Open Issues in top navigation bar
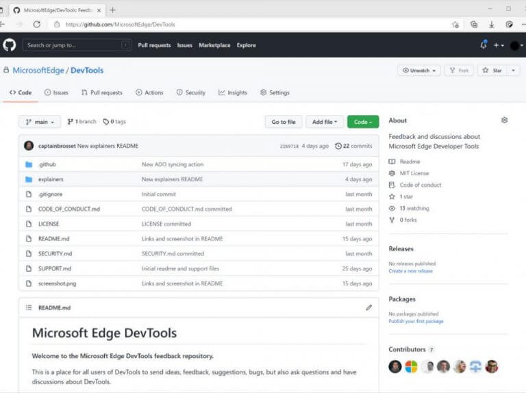Viewport: 526px width, 393px height. tap(185, 45)
